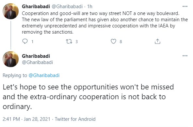
Task: Click the gray @Gharibabadi handle beside 1h
Action: pos(67,7)
